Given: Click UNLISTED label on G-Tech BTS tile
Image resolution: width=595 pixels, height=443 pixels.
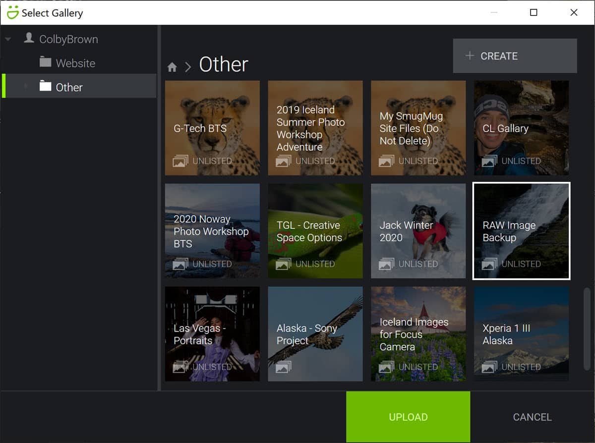Looking at the screenshot, I should [x=212, y=161].
